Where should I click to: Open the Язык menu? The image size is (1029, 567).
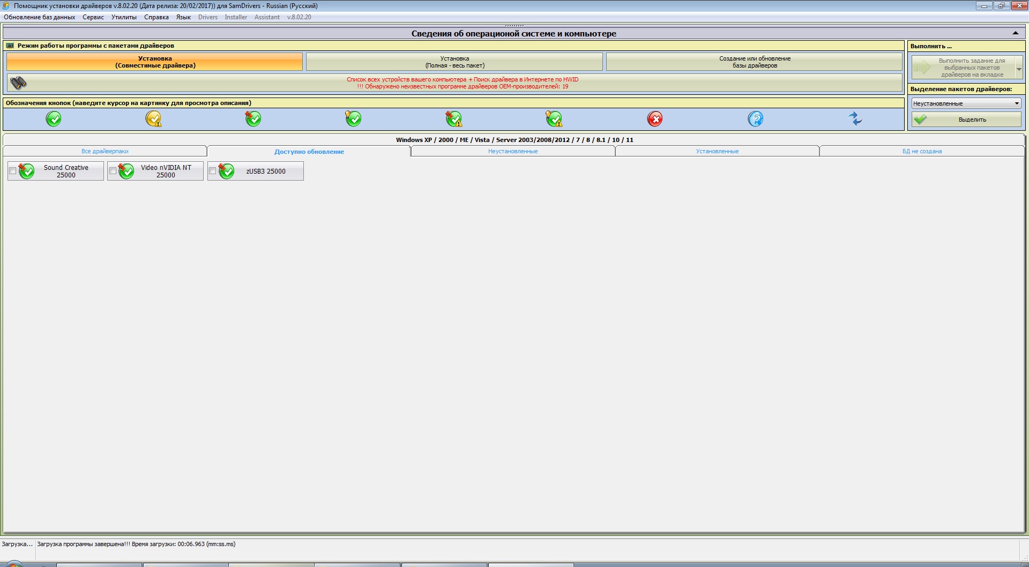(183, 17)
